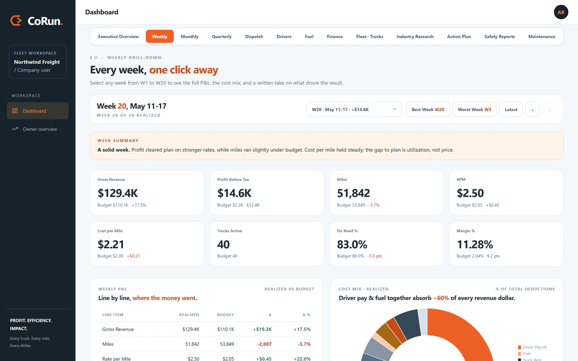Viewport: 578px width, 361px height.
Task: Switch to the Executive Overview tab
Action: pos(118,37)
